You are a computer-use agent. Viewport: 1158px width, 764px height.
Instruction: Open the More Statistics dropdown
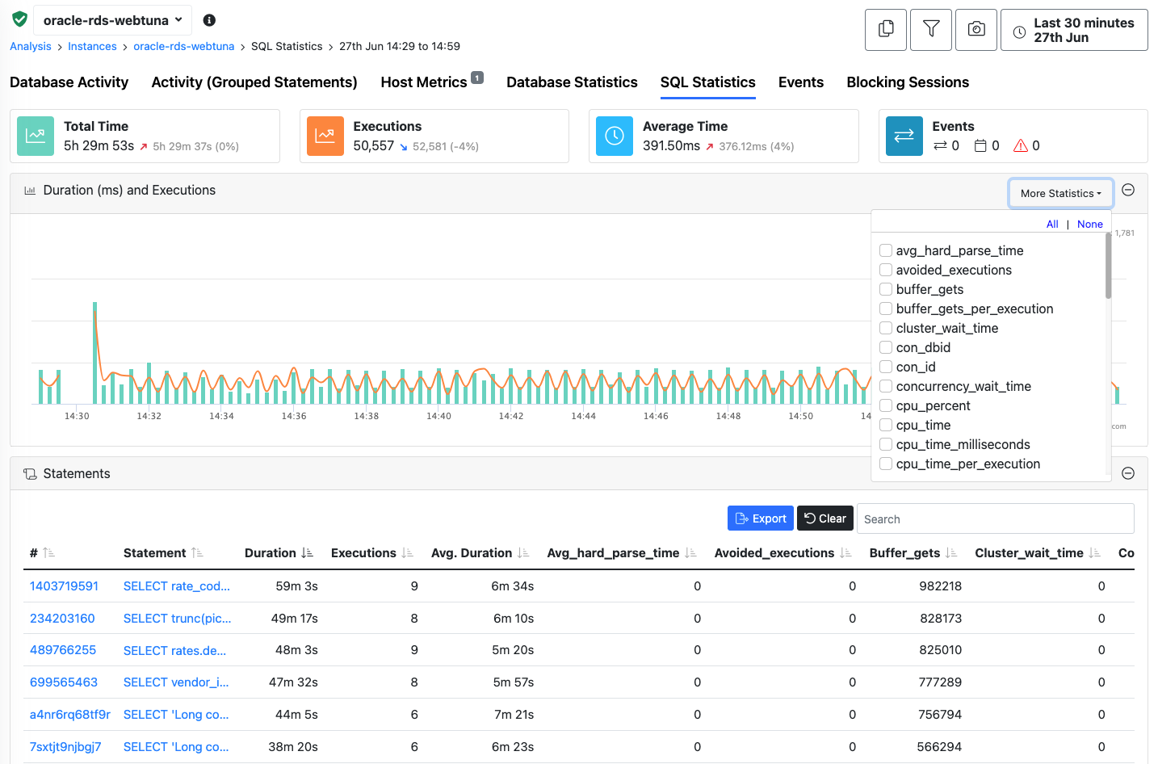(x=1060, y=193)
